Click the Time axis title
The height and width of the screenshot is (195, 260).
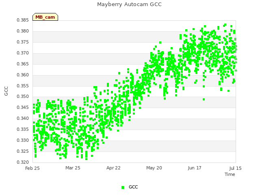coord(230,174)
